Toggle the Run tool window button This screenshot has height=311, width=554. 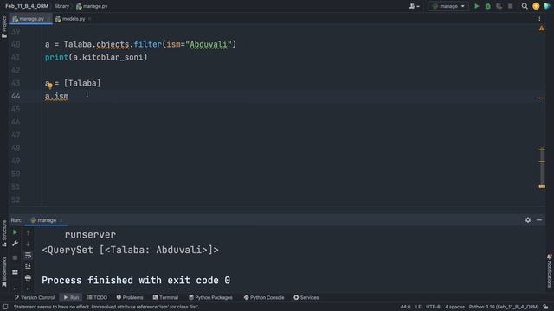[x=71, y=297]
